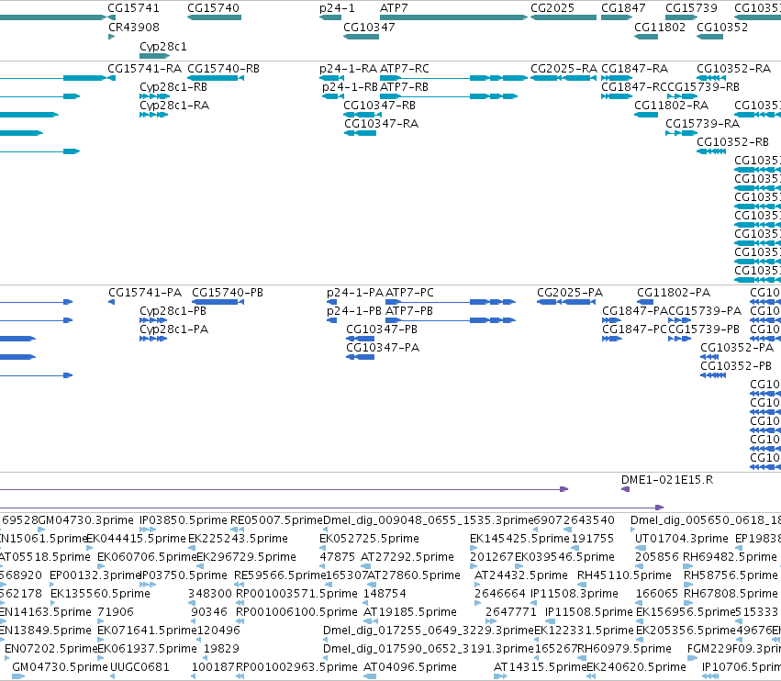Click EST label RH67808.5prime
The image size is (781, 681).
coord(731,593)
